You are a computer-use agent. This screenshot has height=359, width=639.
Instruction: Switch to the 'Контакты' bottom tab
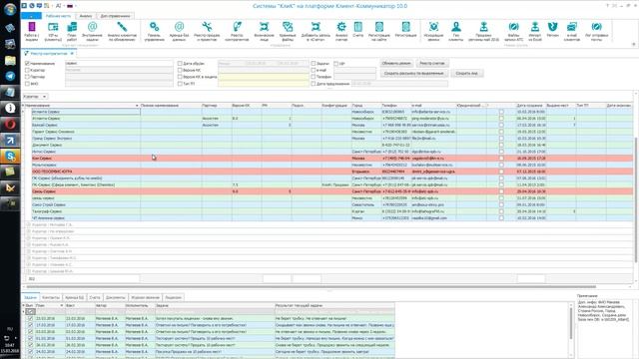point(51,297)
